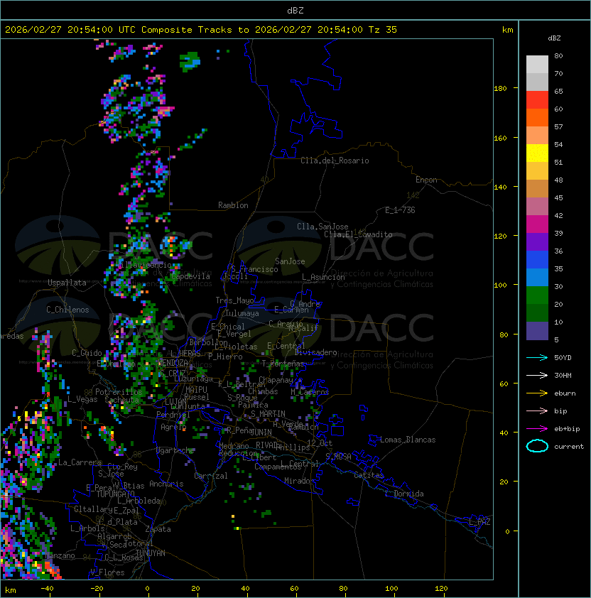Click the 'Ramblon' map label
This screenshot has height=598, width=591.
pos(233,205)
